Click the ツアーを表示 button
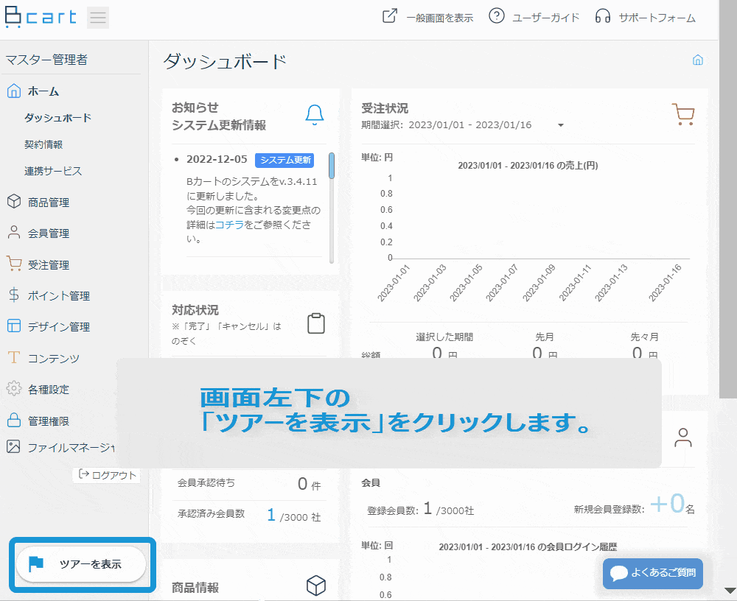 point(81,564)
